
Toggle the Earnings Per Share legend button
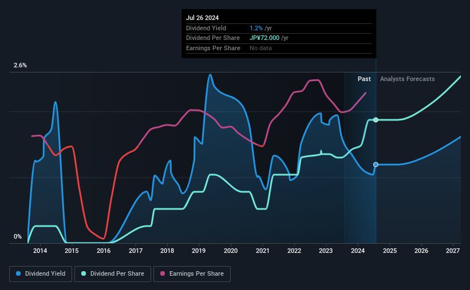[192, 274]
